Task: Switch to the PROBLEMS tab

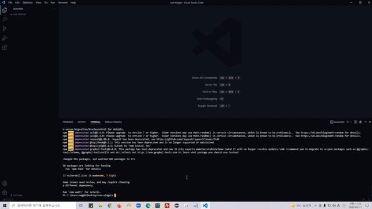Action: click(x=68, y=122)
